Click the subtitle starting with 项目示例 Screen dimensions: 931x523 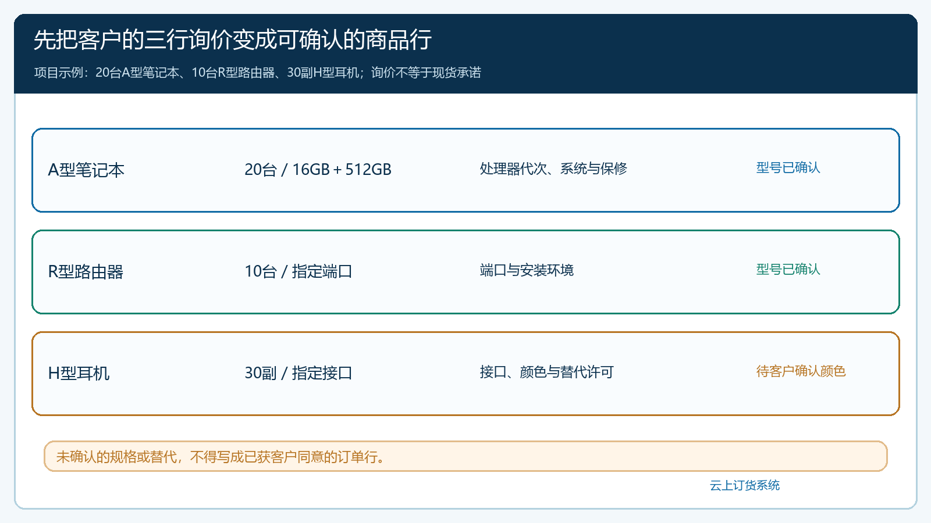click(257, 73)
